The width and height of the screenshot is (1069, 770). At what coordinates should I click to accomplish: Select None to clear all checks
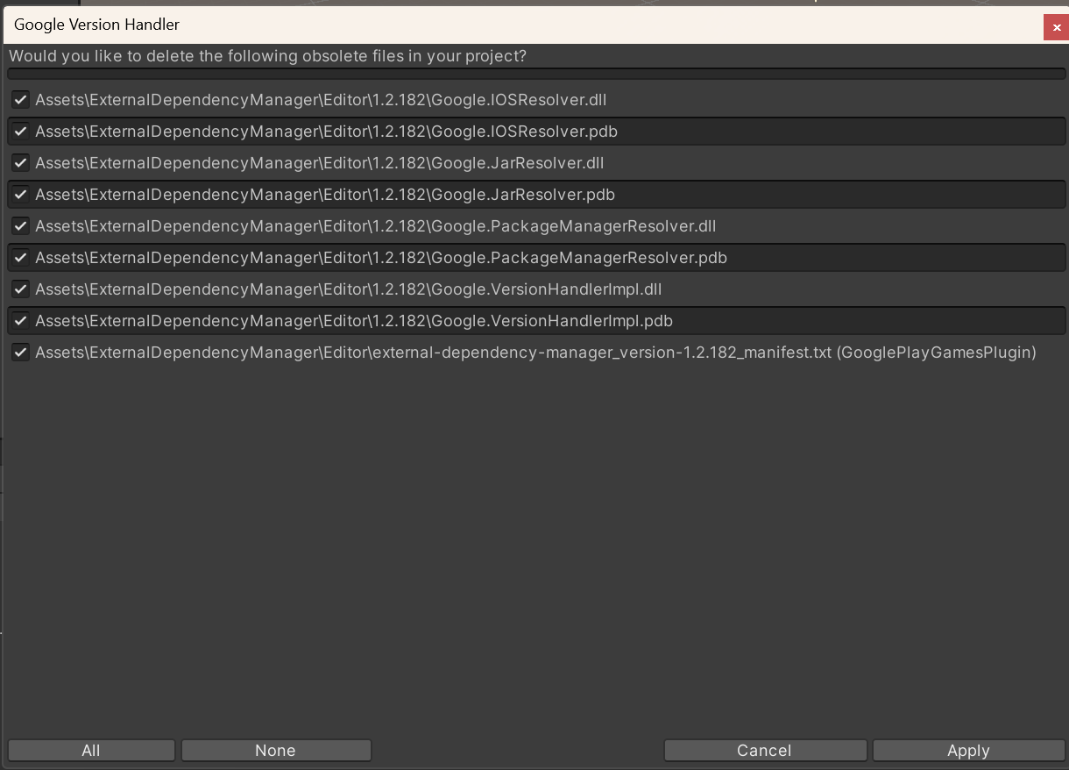click(x=276, y=751)
